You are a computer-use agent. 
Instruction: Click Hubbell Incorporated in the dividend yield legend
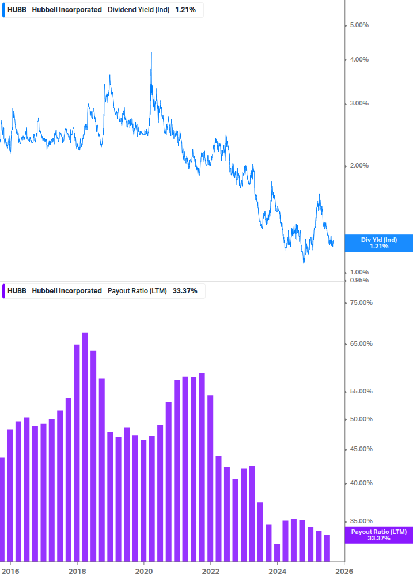pyautogui.click(x=67, y=10)
